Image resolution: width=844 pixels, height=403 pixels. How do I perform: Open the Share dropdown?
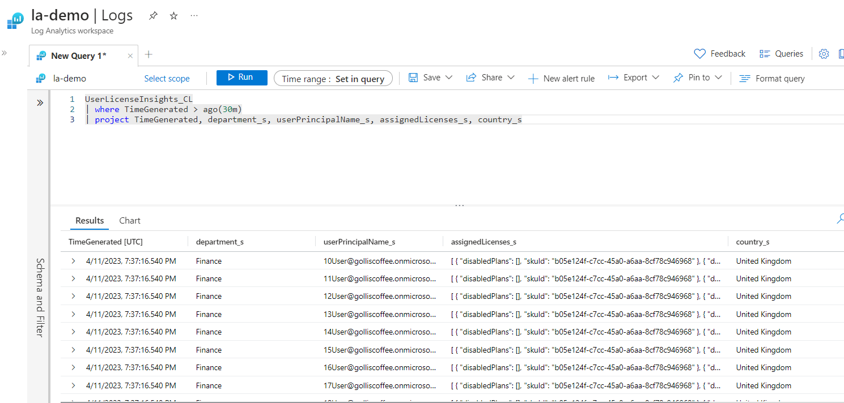(x=490, y=78)
